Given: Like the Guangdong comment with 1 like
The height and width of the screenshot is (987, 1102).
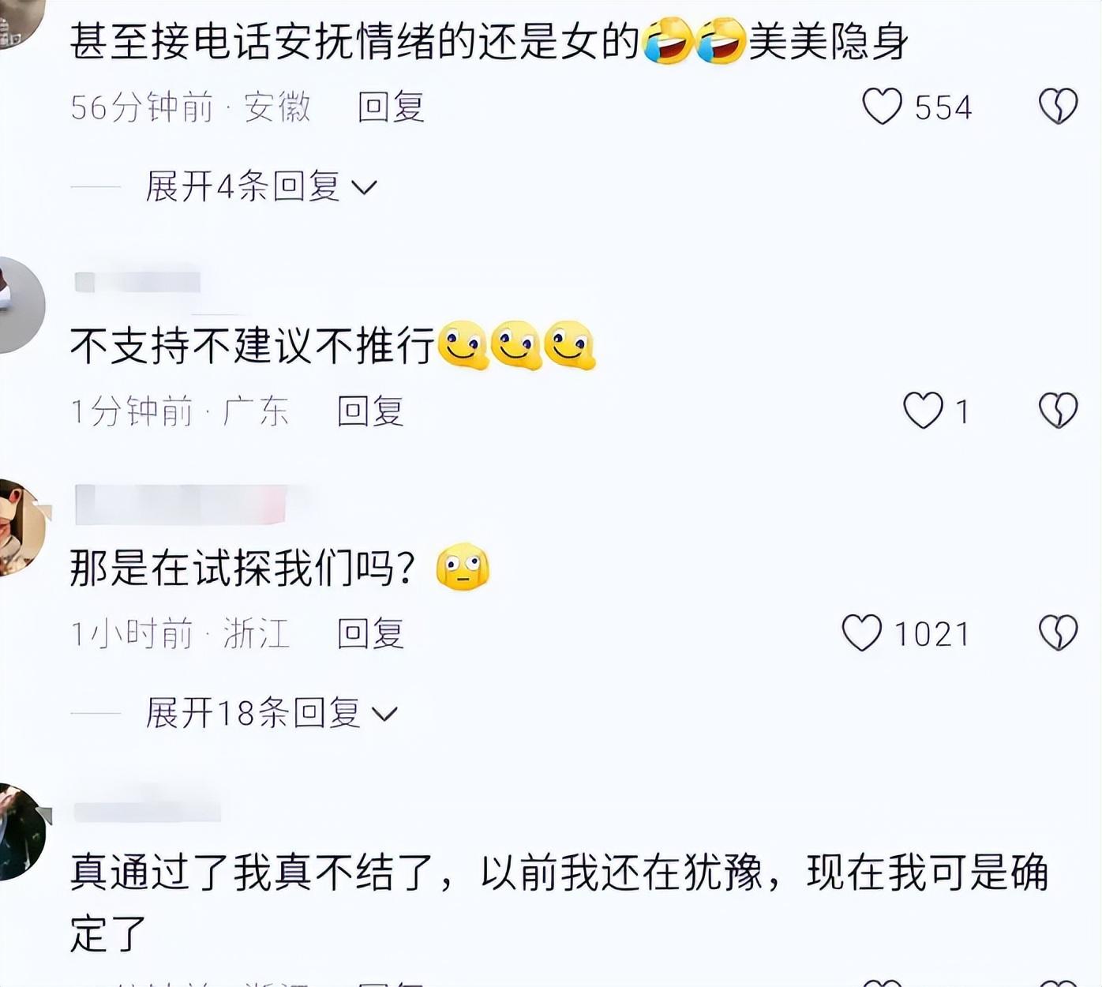Looking at the screenshot, I should (923, 411).
